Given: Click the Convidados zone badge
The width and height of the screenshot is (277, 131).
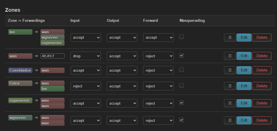Looking at the screenshot, I should [20, 70].
